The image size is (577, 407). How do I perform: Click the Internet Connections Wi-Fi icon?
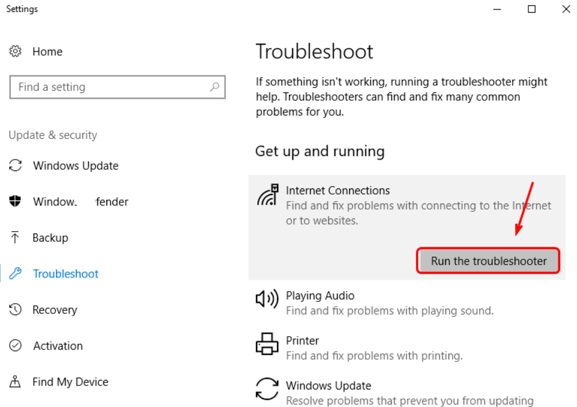pyautogui.click(x=267, y=195)
